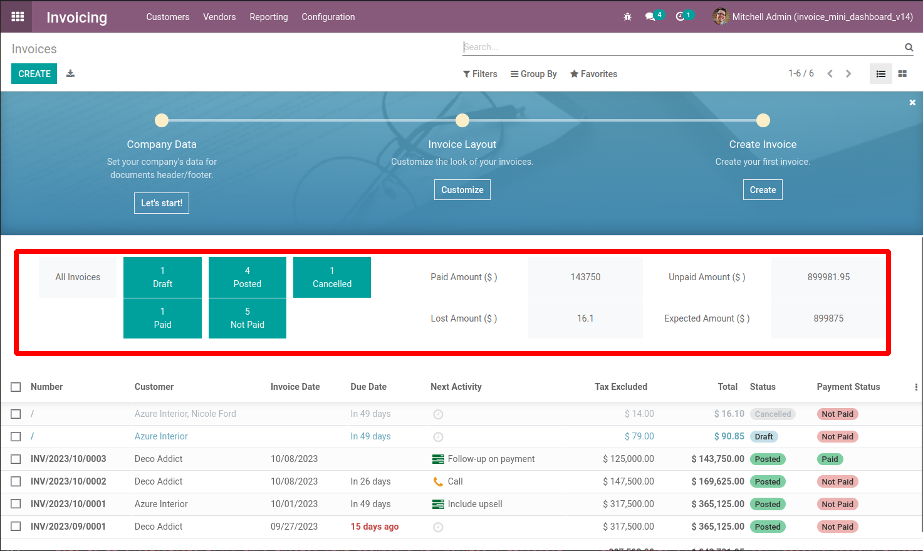Click activity clock icon for draft invoice row
The width and height of the screenshot is (923, 551).
click(438, 437)
